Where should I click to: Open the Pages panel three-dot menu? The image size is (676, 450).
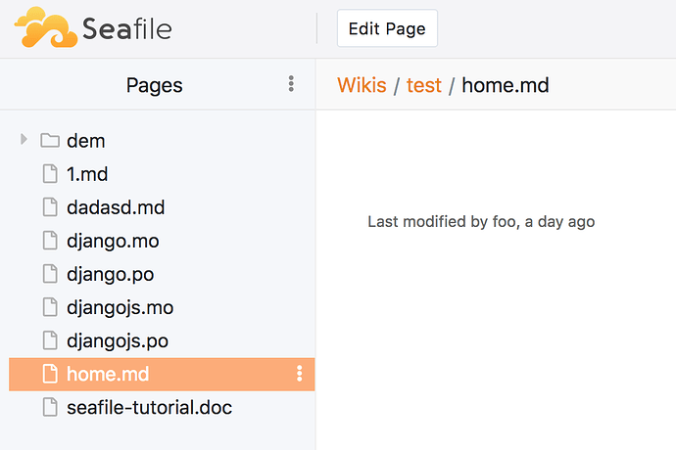coord(291,84)
